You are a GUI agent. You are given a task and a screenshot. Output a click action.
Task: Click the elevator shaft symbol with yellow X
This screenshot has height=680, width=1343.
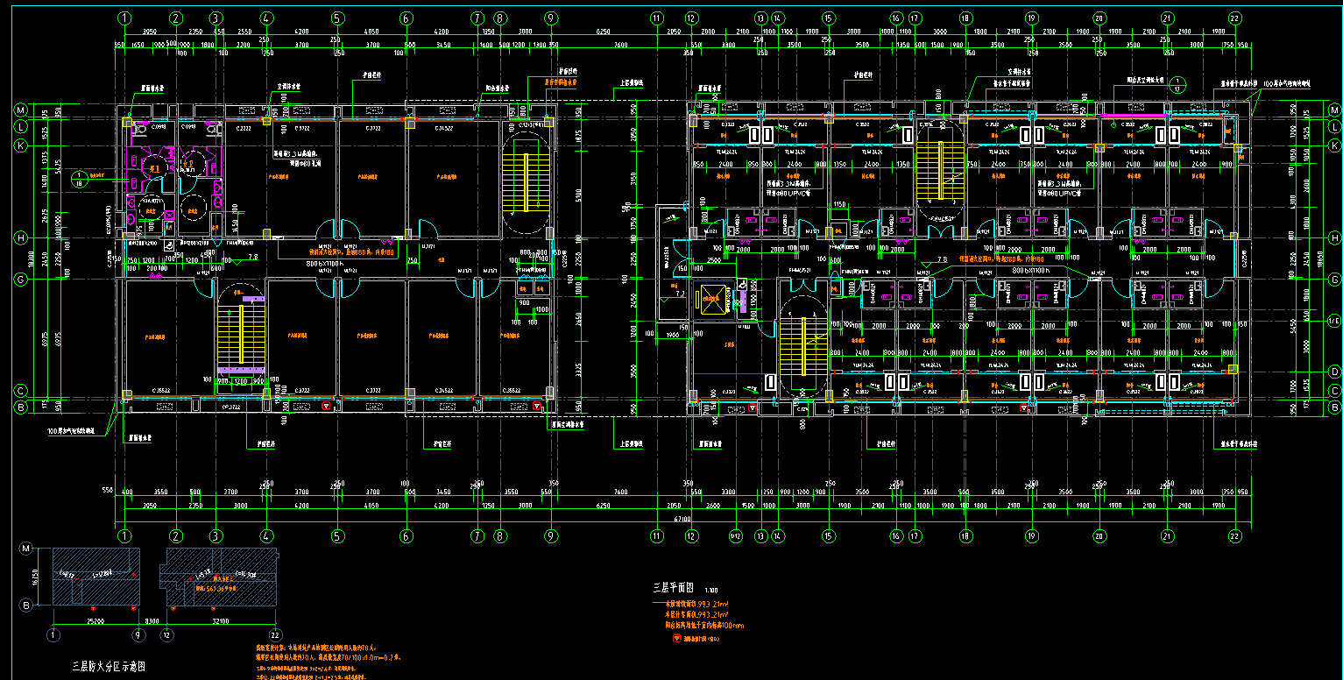coord(710,301)
